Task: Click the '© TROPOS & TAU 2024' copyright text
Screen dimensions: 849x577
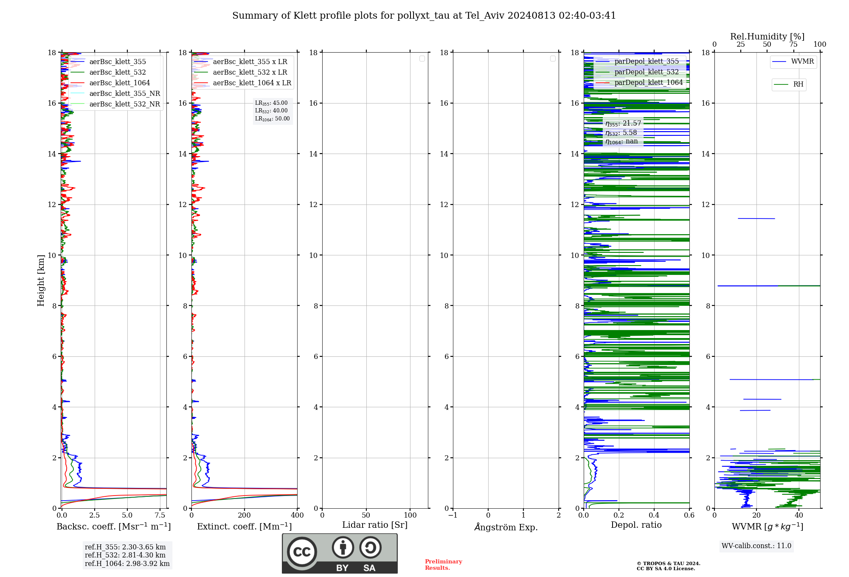Action: pyautogui.click(x=669, y=563)
